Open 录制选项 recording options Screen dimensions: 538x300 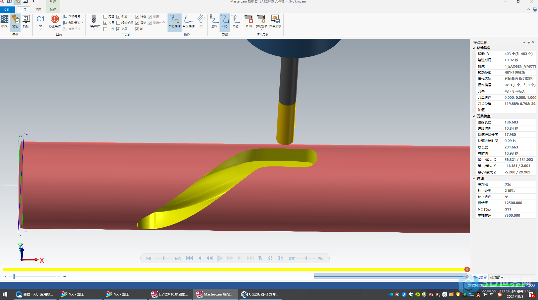[261, 22]
